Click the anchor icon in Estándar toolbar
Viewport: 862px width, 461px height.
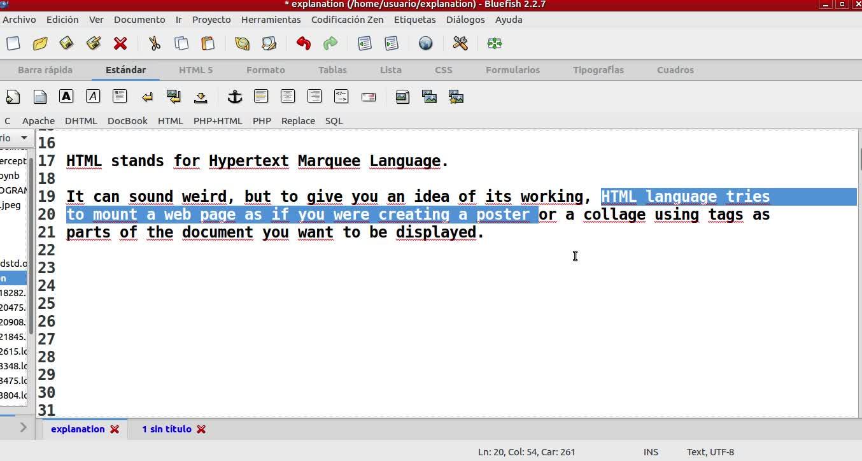235,97
